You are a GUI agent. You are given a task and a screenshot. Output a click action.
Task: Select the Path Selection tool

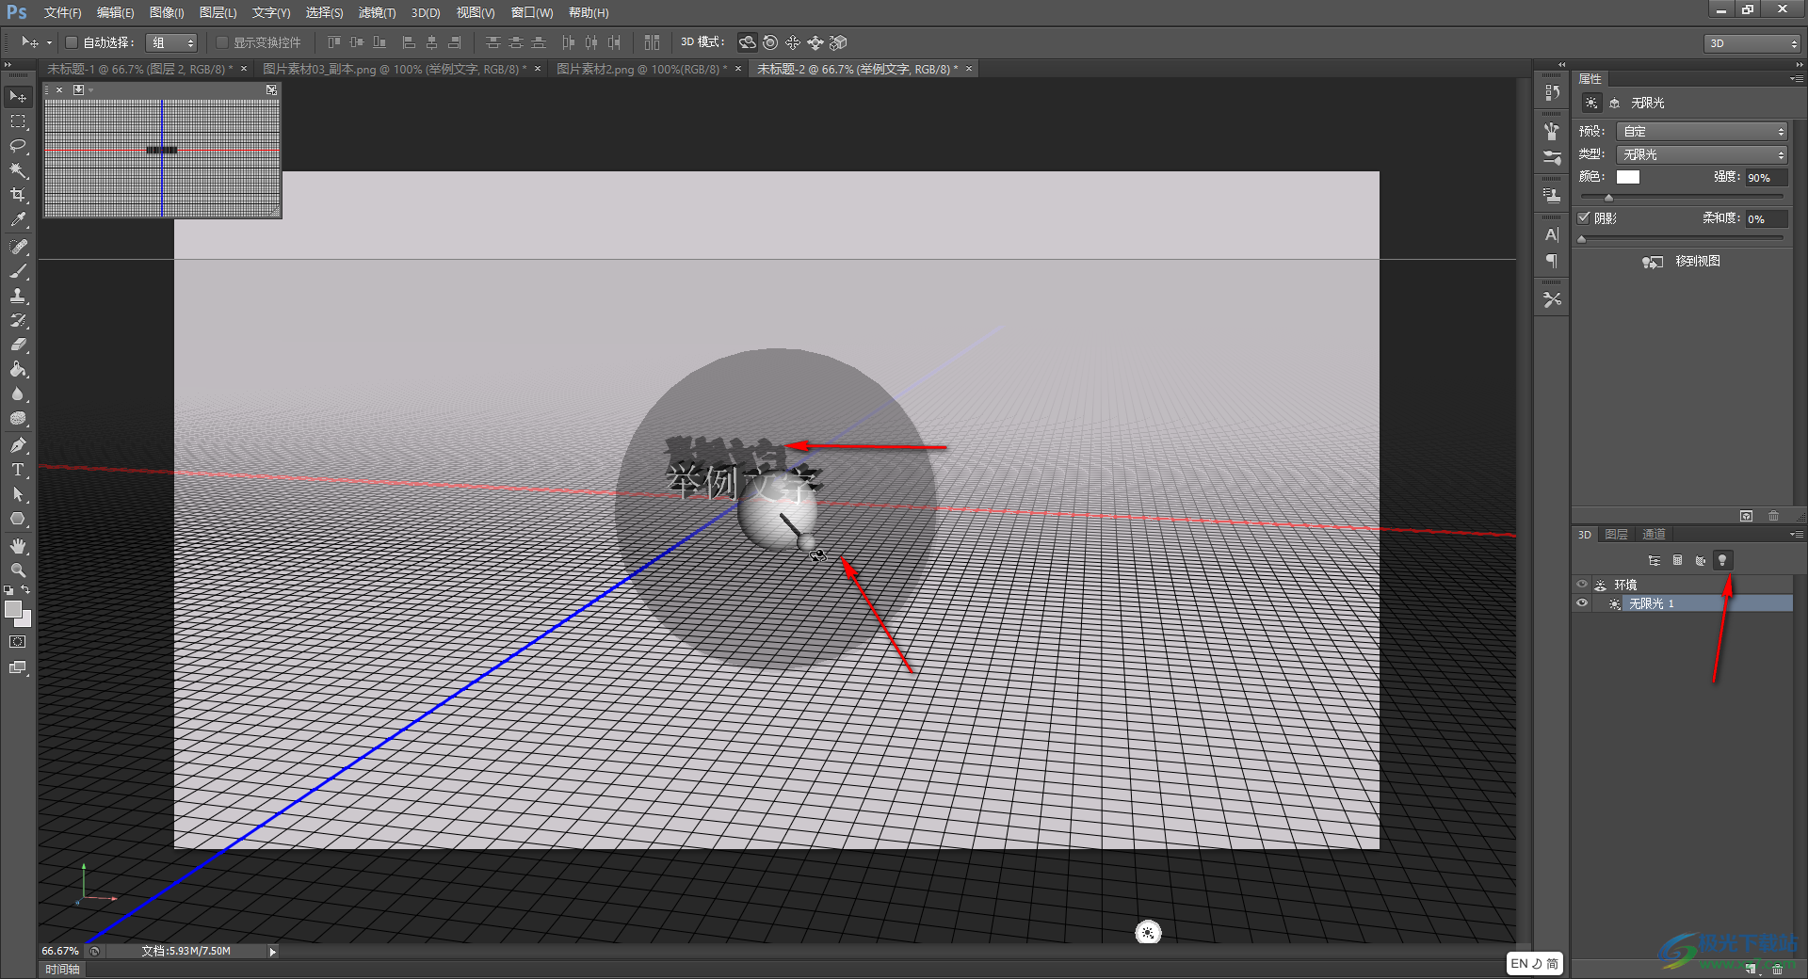pyautogui.click(x=18, y=494)
